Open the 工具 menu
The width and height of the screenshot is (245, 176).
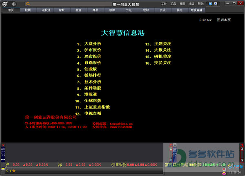click(173, 4)
